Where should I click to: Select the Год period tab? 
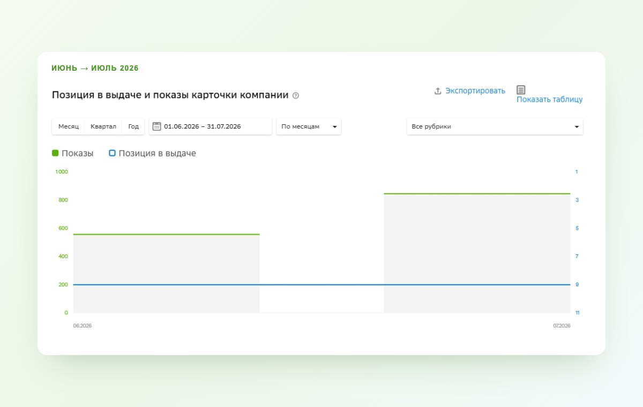(x=133, y=126)
